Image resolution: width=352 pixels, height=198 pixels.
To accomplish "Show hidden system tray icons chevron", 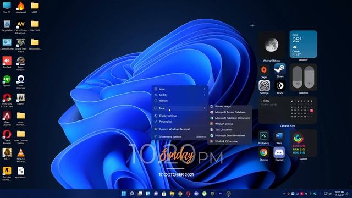I will point(284,194).
